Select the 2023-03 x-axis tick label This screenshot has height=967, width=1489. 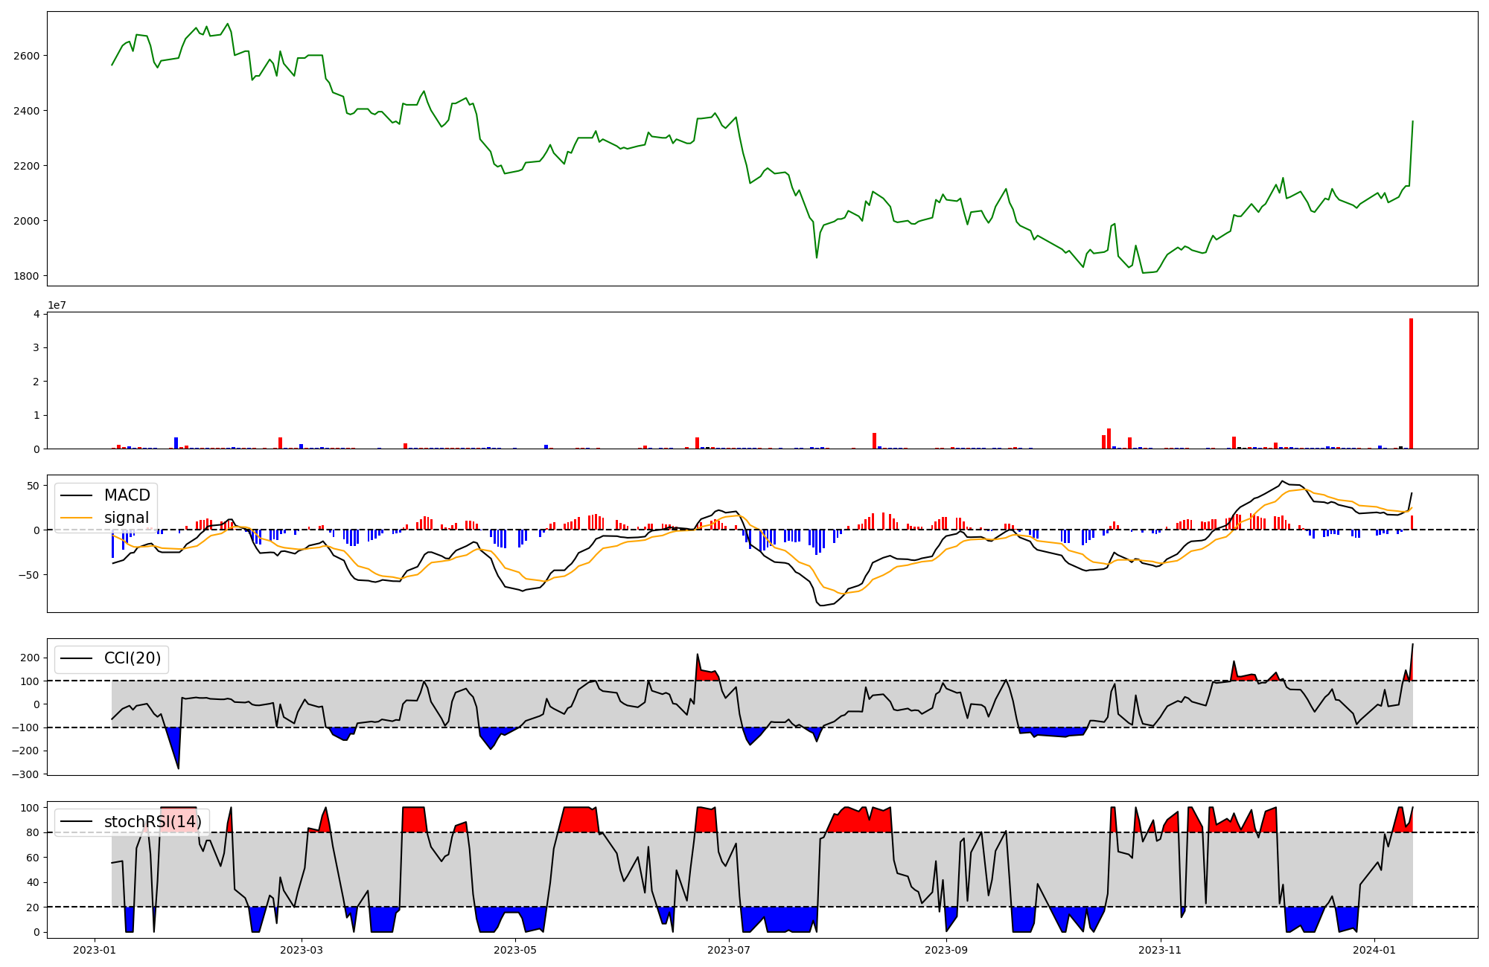click(302, 950)
